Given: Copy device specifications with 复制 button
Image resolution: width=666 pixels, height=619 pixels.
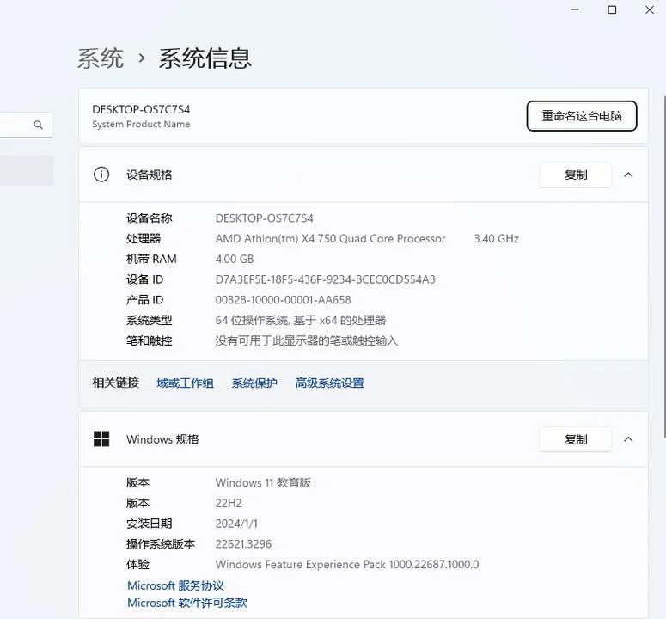Looking at the screenshot, I should (575, 175).
